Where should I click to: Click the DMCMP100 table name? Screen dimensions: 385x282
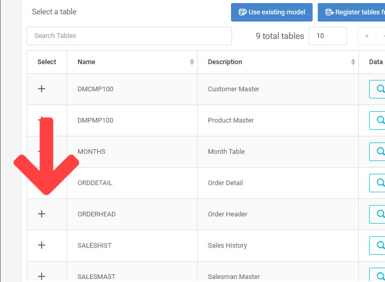coord(95,89)
